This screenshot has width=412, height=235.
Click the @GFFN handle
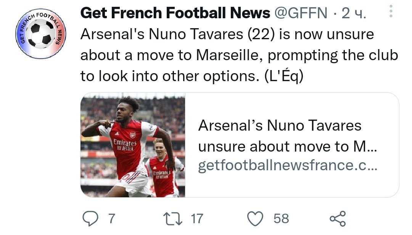[301, 14]
